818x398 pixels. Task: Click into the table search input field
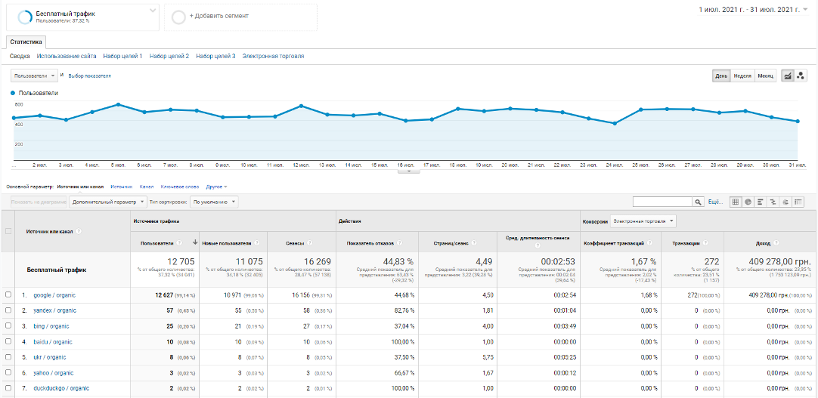tap(662, 202)
